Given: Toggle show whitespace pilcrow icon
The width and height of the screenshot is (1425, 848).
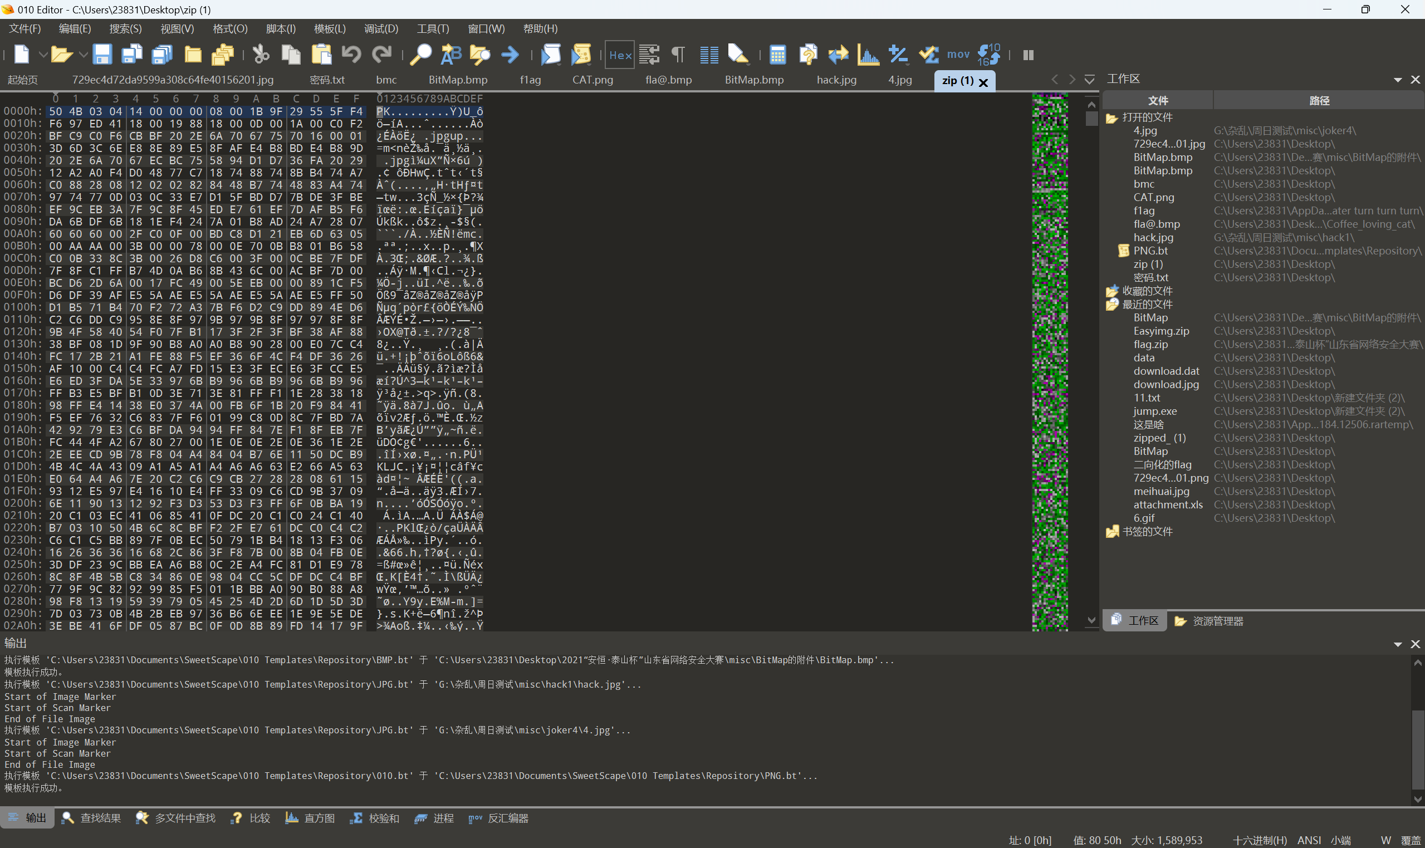Looking at the screenshot, I should click(678, 55).
